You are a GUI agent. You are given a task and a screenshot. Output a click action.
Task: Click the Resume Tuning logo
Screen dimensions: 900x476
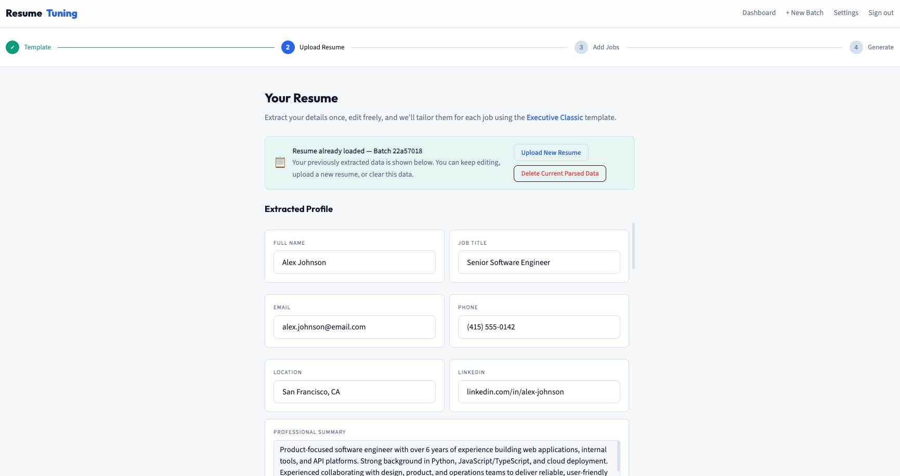click(42, 13)
